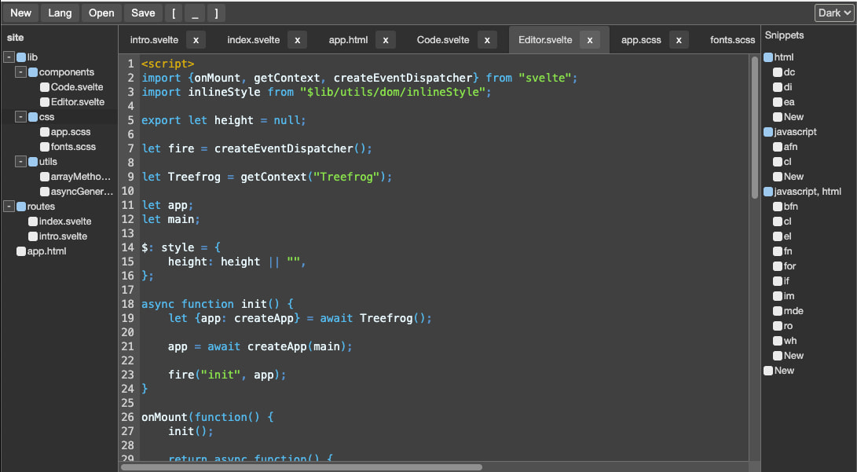This screenshot has height=472, width=857.
Task: Click the asyncGener... file icon
Action: click(x=45, y=191)
